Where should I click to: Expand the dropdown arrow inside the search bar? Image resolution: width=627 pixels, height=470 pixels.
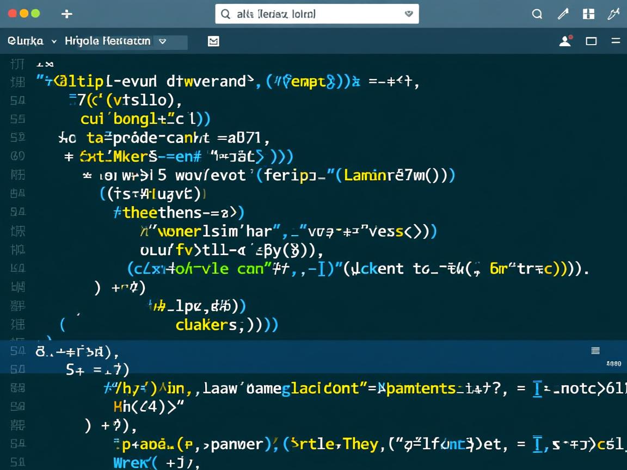pos(409,14)
